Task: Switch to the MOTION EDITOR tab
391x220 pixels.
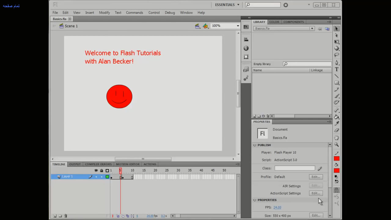Action: point(128,164)
